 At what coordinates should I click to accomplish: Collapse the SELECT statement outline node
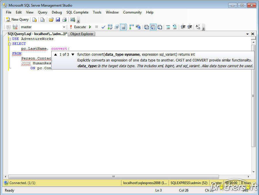(9, 43)
